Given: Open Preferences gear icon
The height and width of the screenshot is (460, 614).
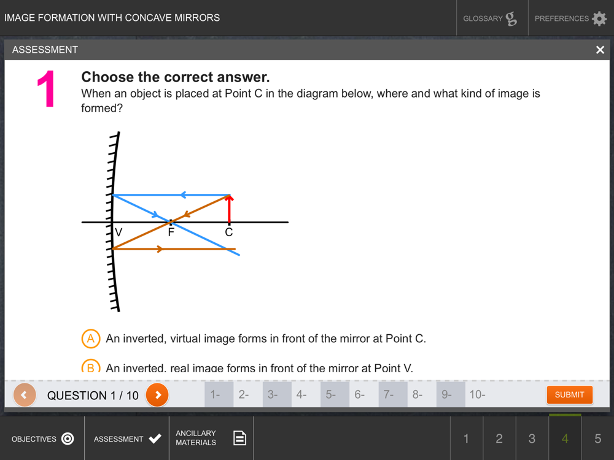Looking at the screenshot, I should (x=599, y=18).
